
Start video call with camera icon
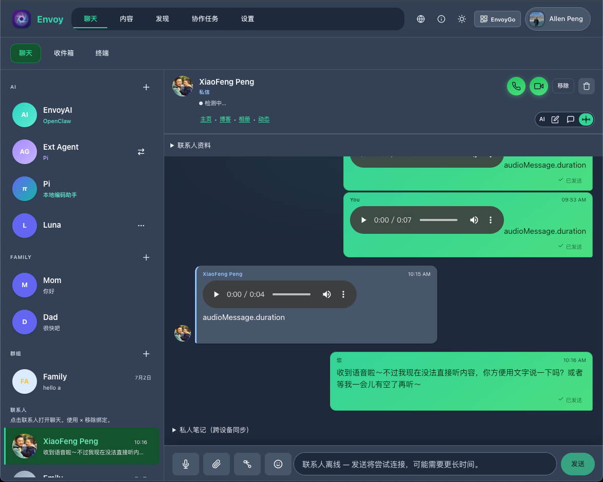tap(539, 86)
